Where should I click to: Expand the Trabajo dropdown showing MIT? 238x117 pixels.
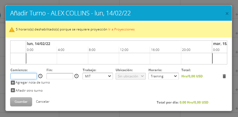pyautogui.click(x=97, y=76)
